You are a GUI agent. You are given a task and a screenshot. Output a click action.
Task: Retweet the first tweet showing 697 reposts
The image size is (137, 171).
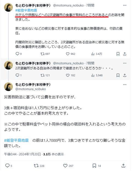tap(45, 54)
